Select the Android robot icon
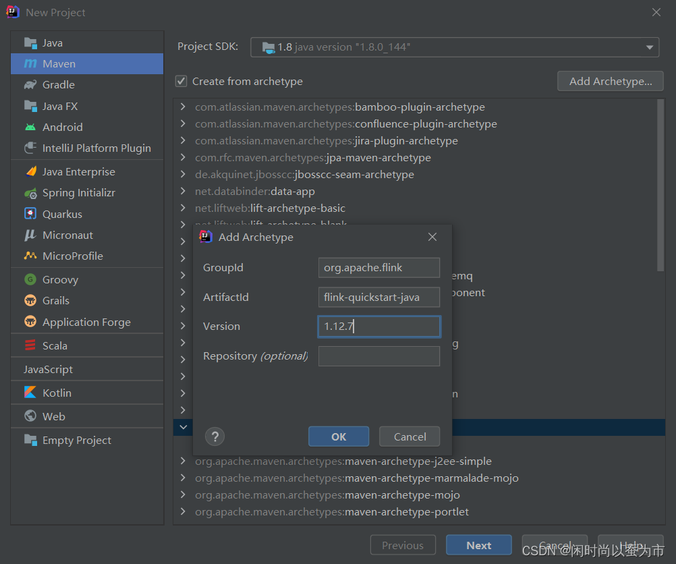The width and height of the screenshot is (676, 564). click(x=30, y=128)
